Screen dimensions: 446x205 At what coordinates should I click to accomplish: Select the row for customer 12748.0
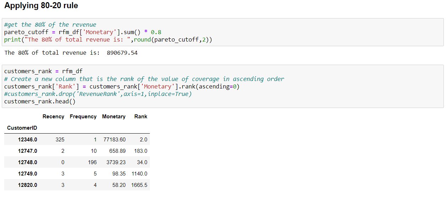77,162
